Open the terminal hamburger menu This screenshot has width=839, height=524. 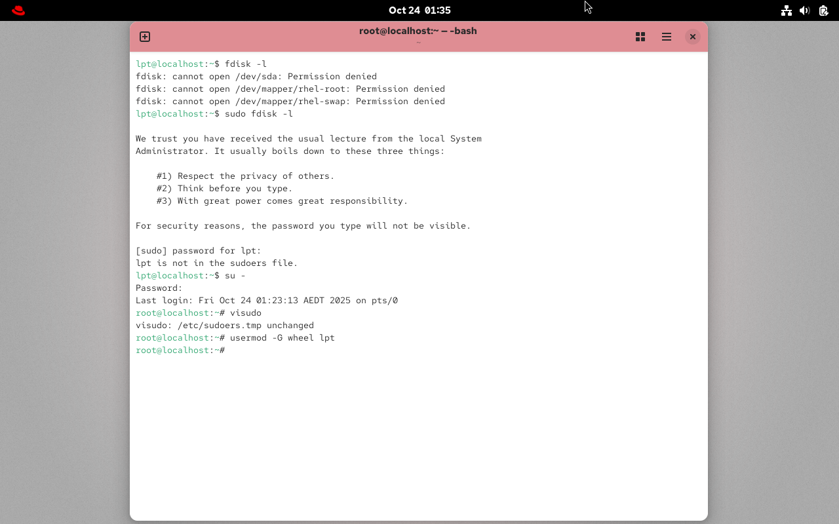tap(667, 37)
